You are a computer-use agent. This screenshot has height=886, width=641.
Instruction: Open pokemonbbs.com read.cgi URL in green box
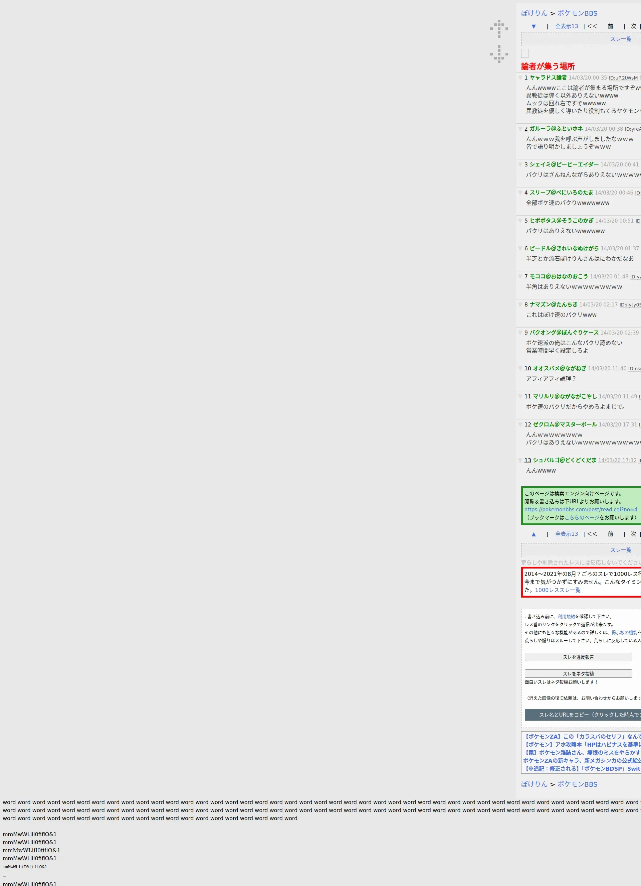pyautogui.click(x=580, y=509)
